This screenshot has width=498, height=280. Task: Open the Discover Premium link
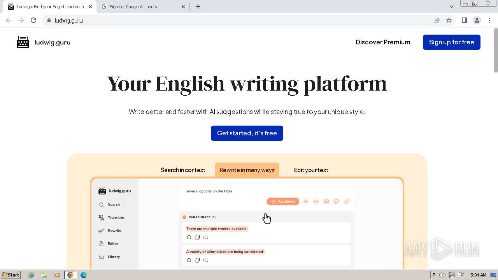[383, 42]
